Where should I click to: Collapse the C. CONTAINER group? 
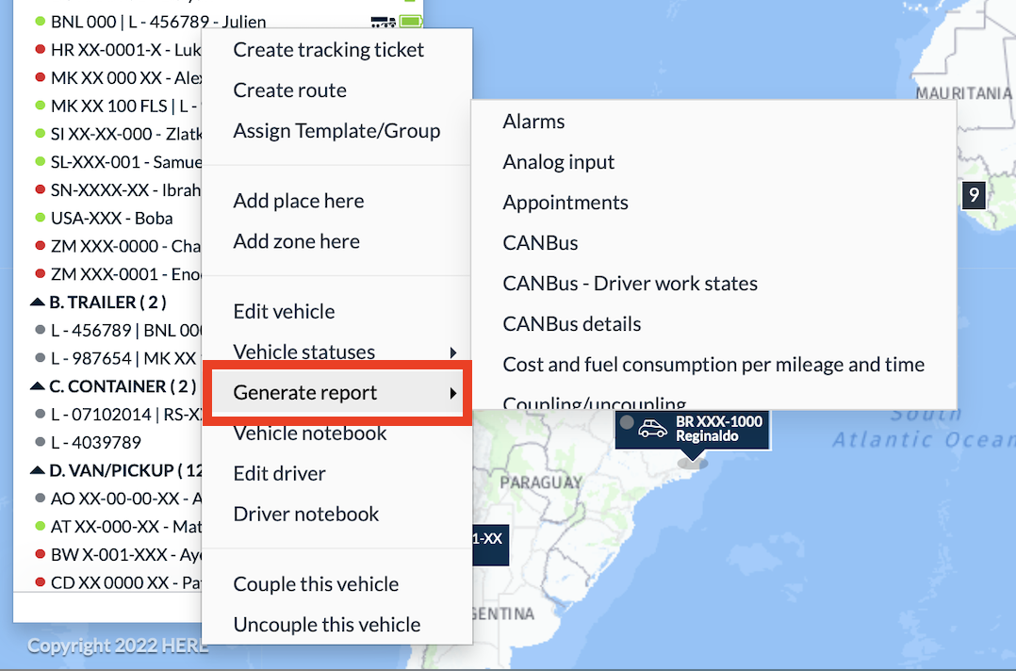pos(38,386)
